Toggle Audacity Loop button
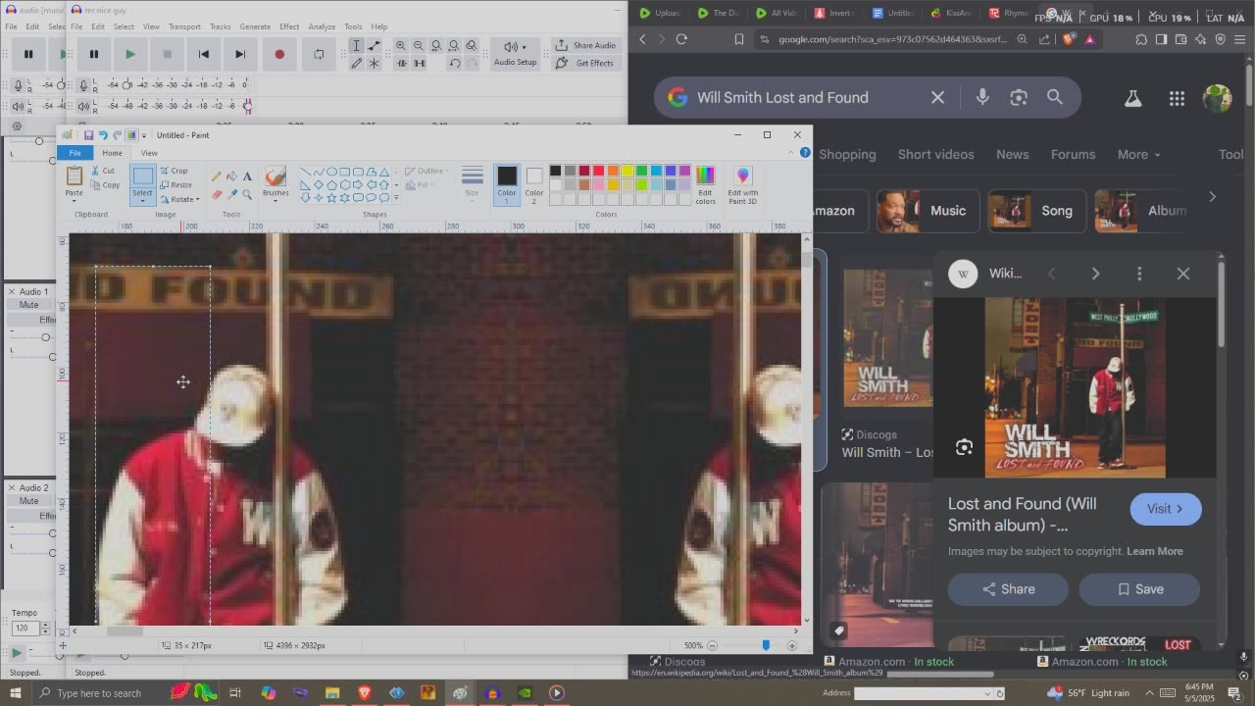The width and height of the screenshot is (1255, 706). [319, 54]
